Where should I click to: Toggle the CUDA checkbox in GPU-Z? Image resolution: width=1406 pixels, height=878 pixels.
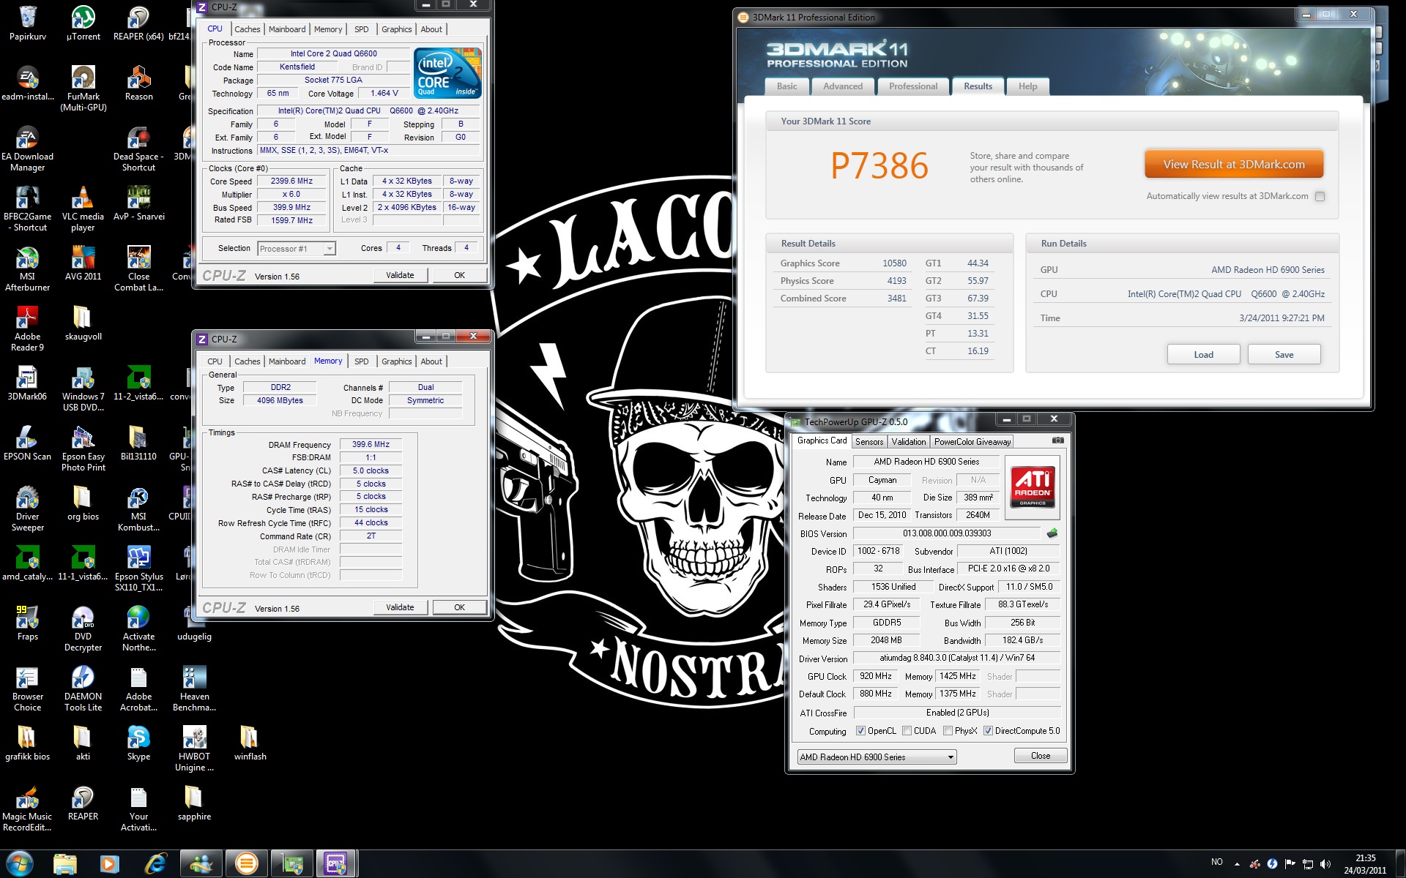click(x=907, y=731)
